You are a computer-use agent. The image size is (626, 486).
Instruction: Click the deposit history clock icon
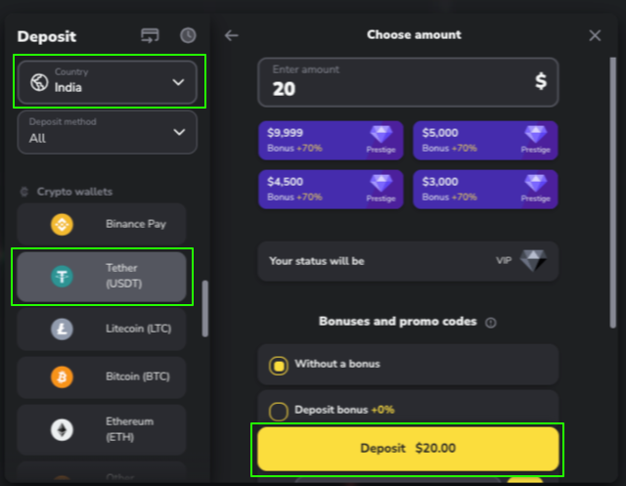(x=188, y=36)
